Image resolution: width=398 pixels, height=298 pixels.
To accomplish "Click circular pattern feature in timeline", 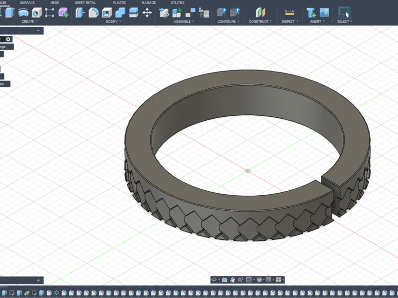I will pyautogui.click(x=57, y=293).
